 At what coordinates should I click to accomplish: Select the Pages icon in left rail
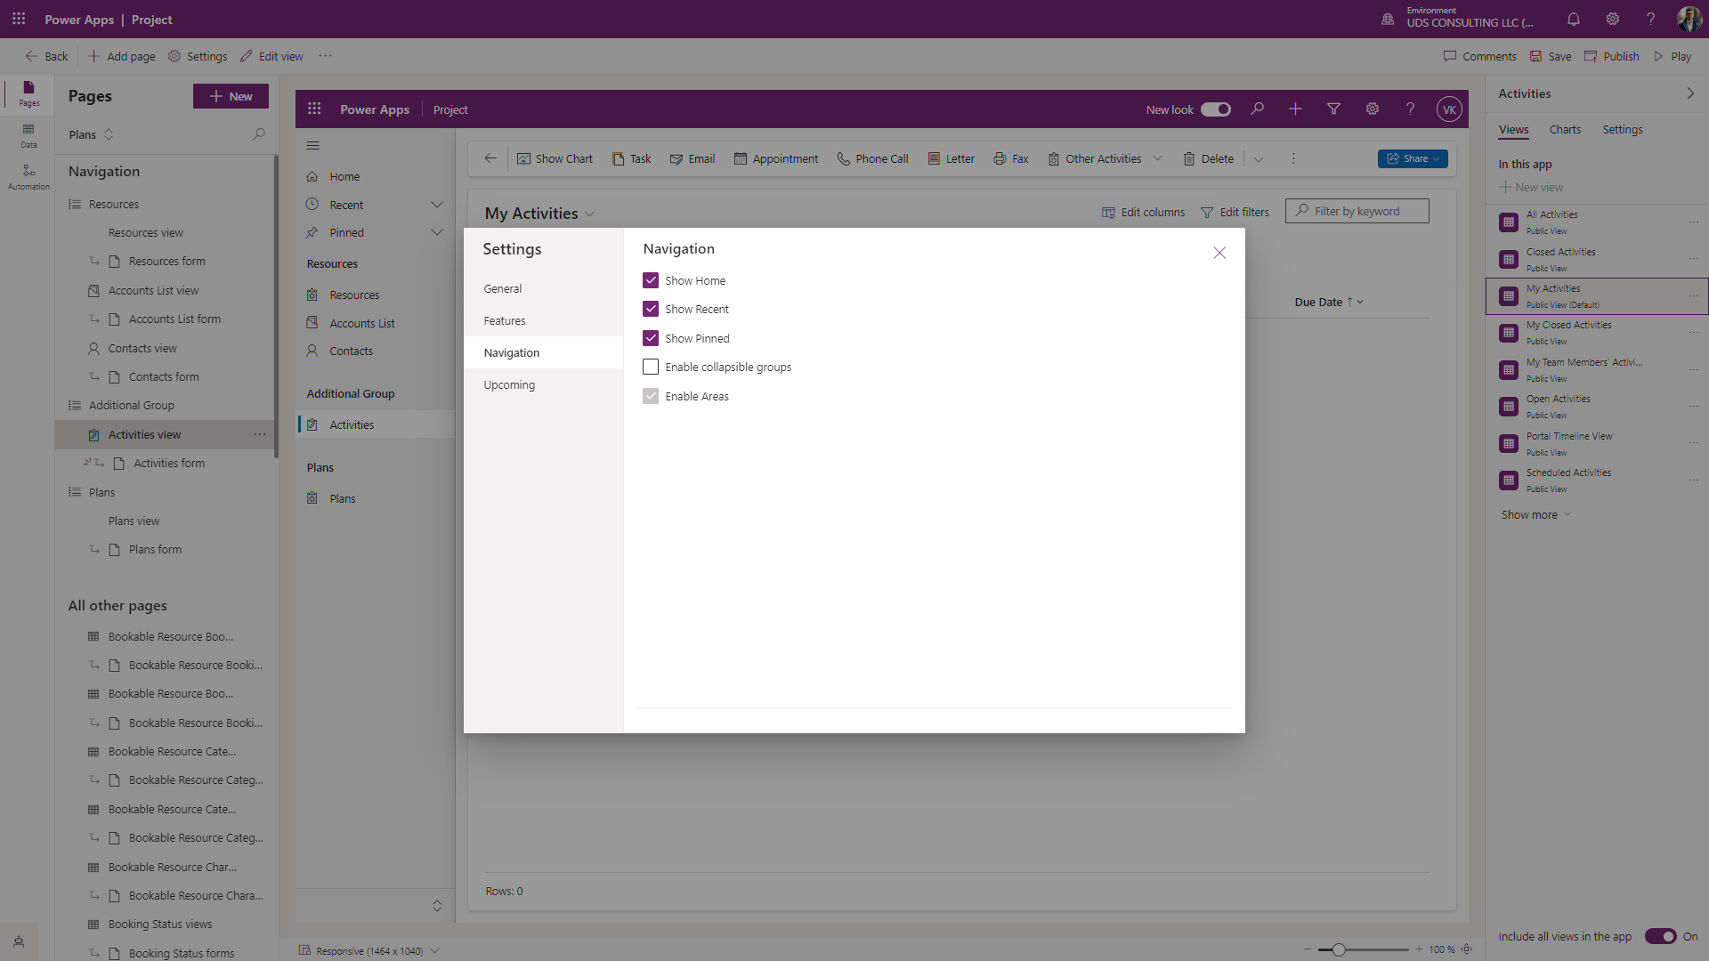[x=28, y=93]
